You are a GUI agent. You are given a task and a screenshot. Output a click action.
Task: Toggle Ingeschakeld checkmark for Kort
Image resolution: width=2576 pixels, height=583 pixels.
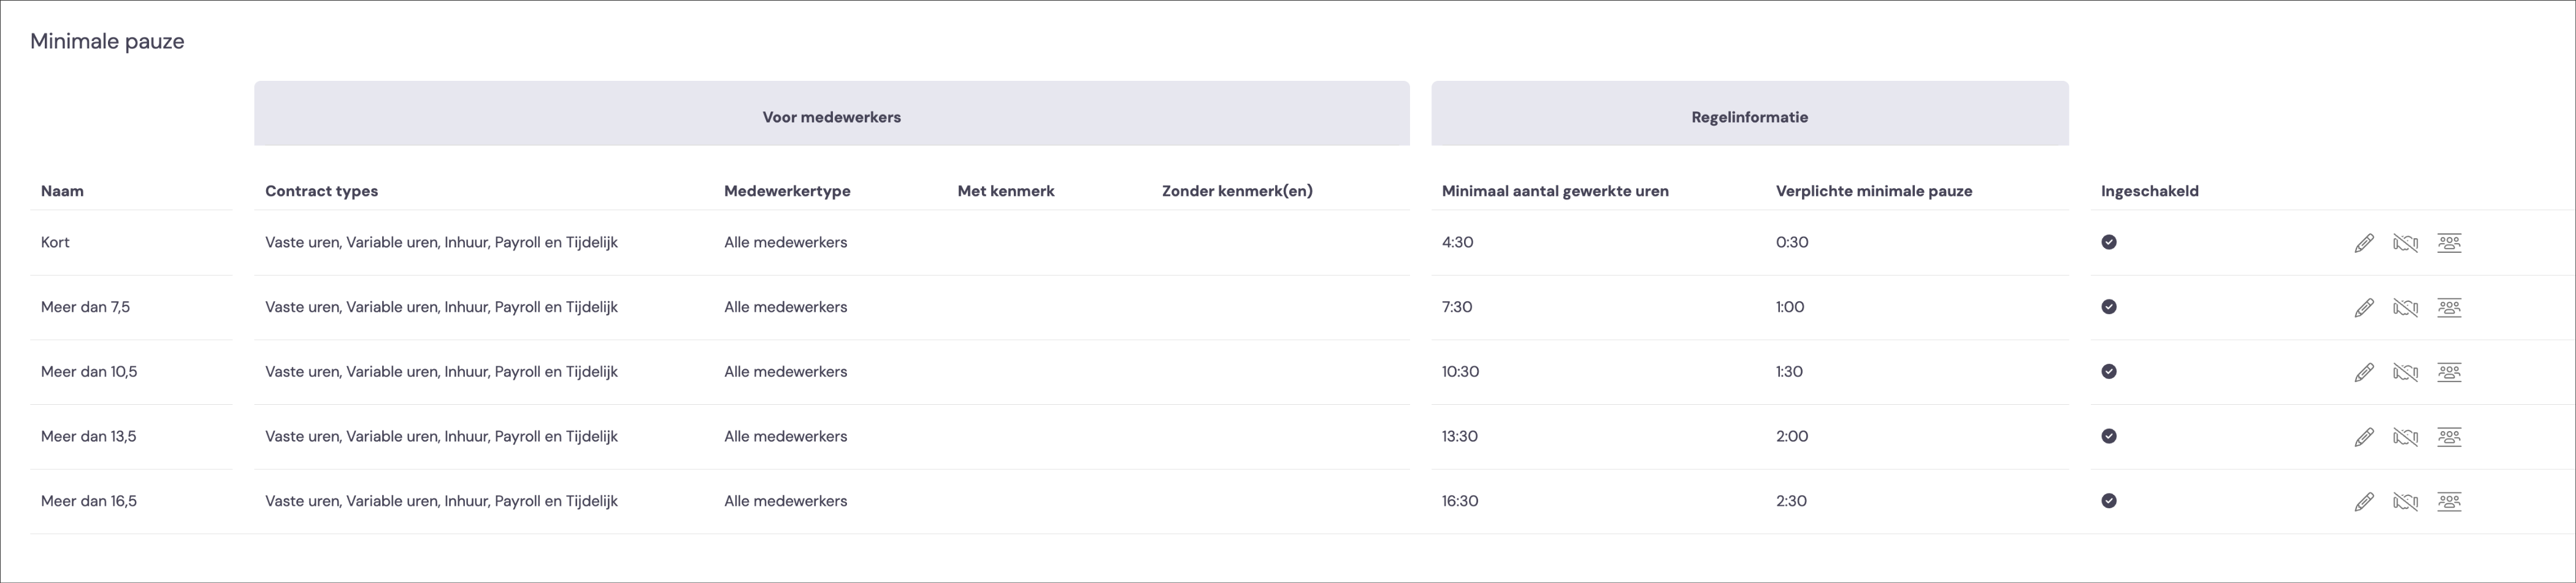pyautogui.click(x=2109, y=241)
